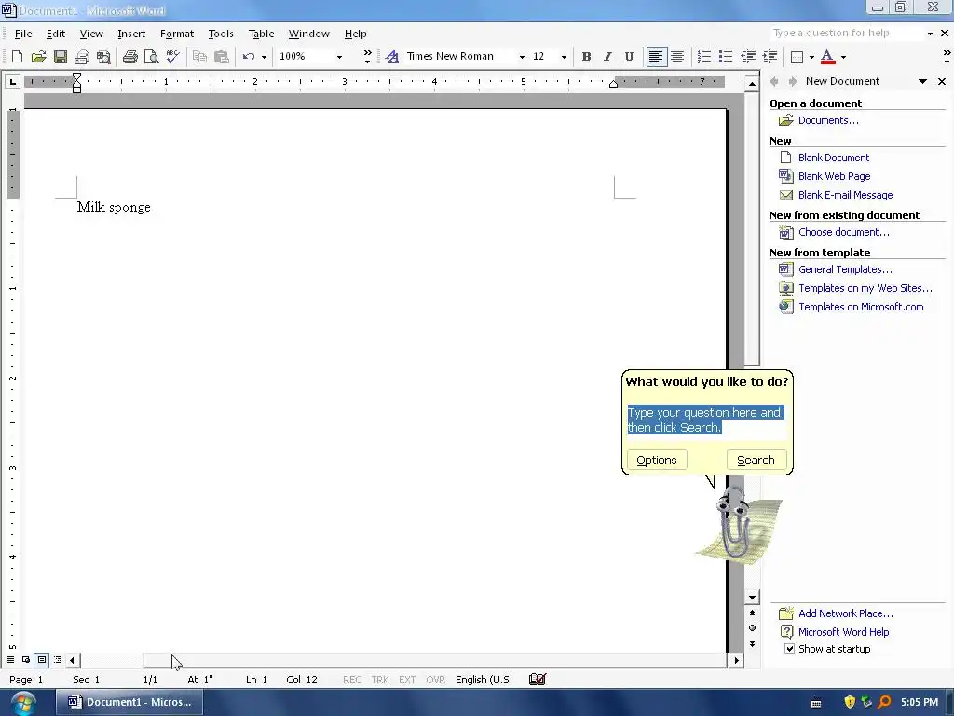The width and height of the screenshot is (954, 716).
Task: Open the Edit menu
Action: pyautogui.click(x=55, y=34)
